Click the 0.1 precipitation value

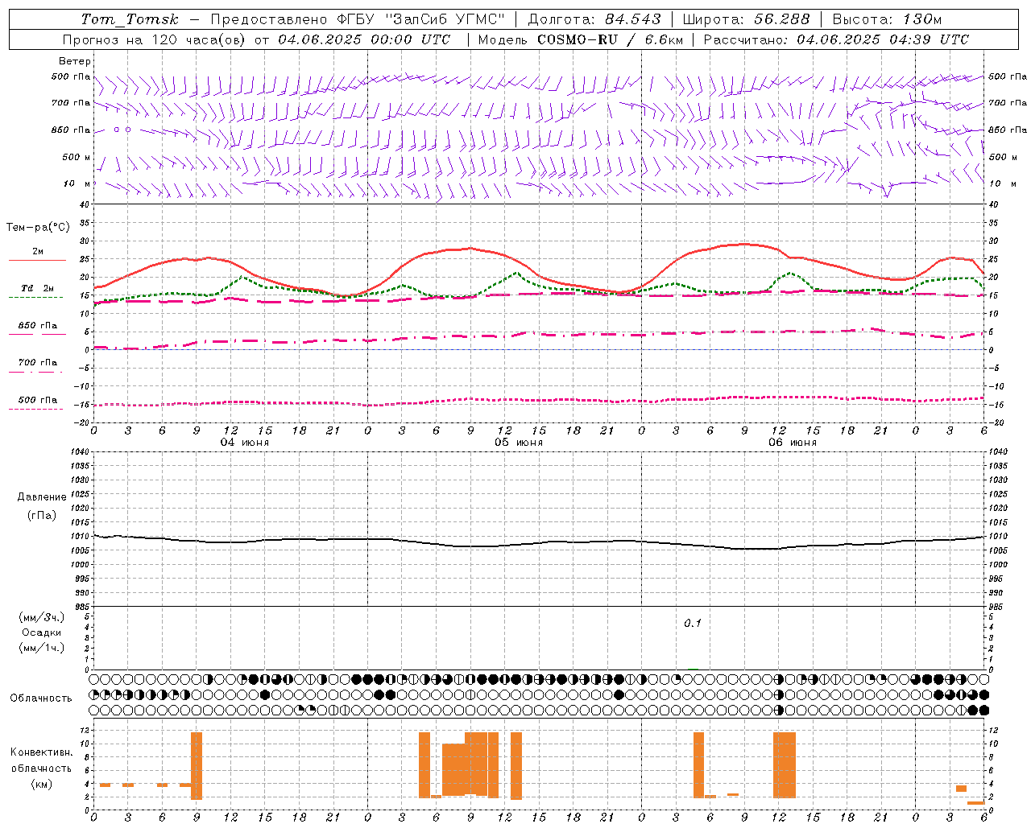tap(693, 624)
